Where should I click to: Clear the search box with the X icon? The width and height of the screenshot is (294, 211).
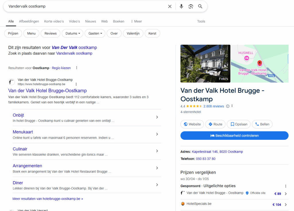(170, 6)
